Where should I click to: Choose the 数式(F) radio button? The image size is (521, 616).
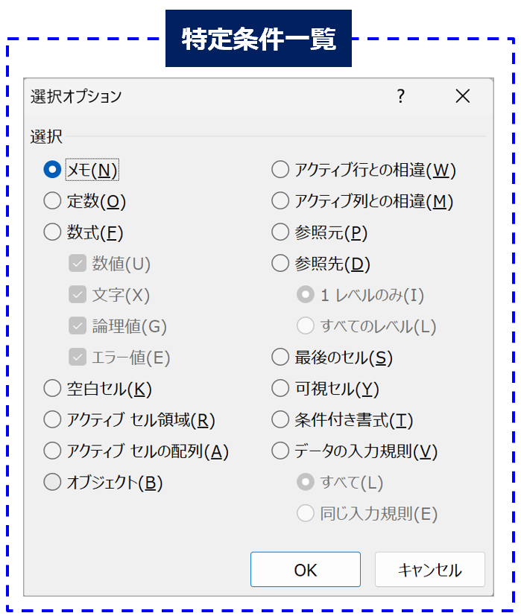pyautogui.click(x=52, y=232)
